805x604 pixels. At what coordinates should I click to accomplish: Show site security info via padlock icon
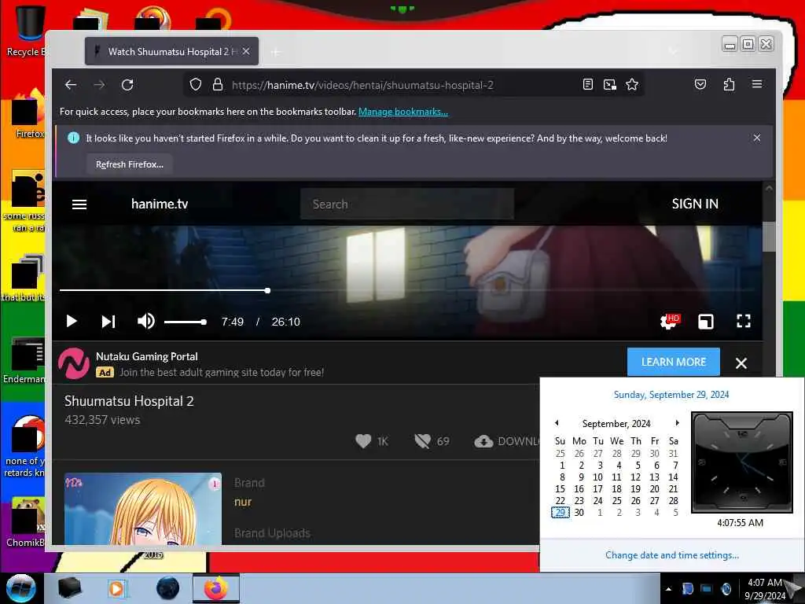tap(218, 85)
